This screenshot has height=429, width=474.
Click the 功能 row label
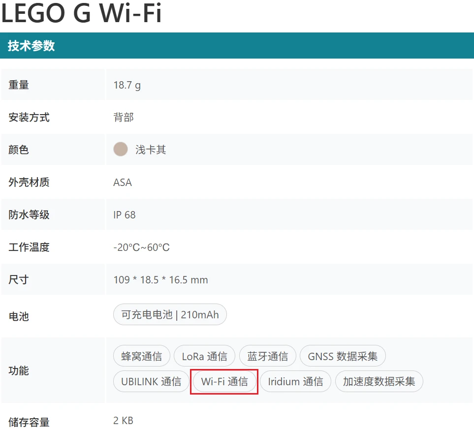(19, 371)
